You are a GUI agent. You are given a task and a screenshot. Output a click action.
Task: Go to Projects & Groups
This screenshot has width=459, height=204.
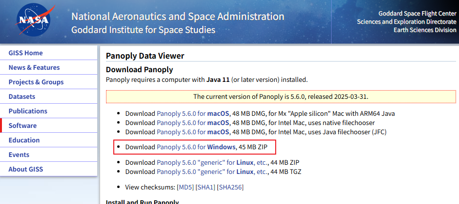(x=49, y=82)
